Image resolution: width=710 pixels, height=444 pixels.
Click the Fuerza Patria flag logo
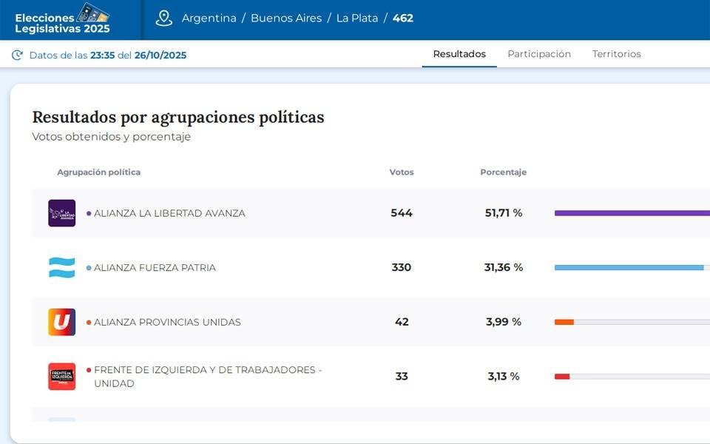point(61,268)
